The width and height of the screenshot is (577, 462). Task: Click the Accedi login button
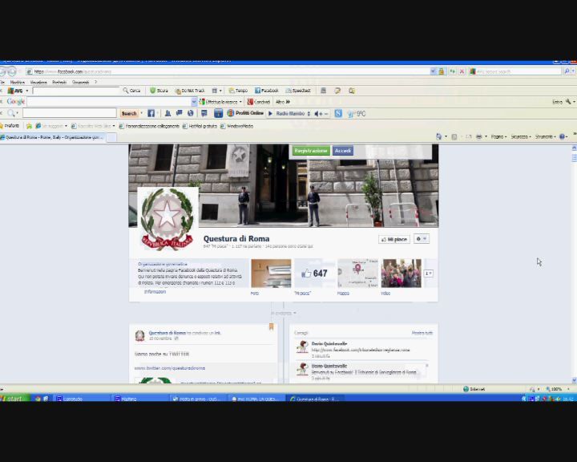click(x=343, y=151)
